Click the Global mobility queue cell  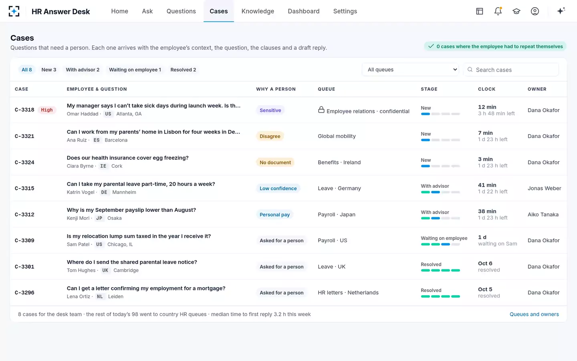tap(337, 136)
